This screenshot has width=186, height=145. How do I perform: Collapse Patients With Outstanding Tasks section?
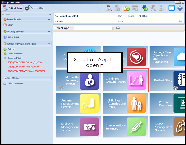click(49, 44)
